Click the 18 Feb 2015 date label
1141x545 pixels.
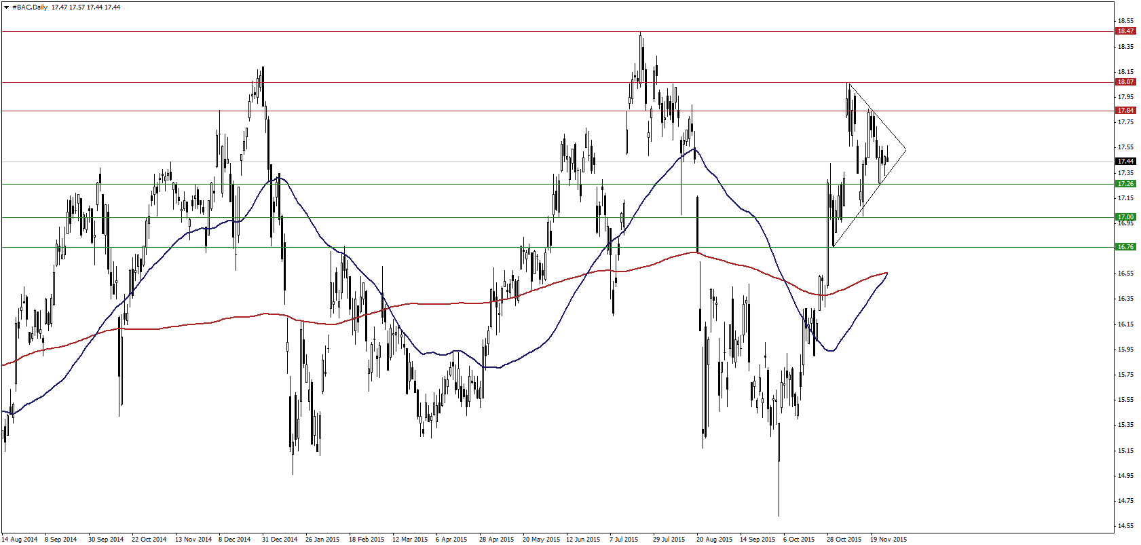tap(367, 540)
